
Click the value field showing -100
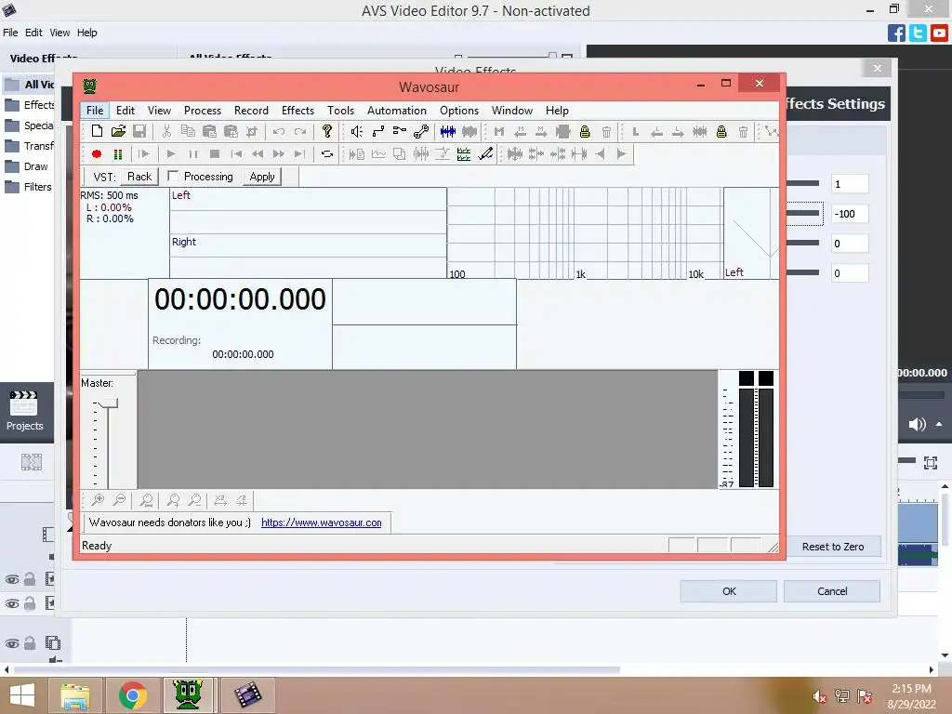click(x=850, y=214)
